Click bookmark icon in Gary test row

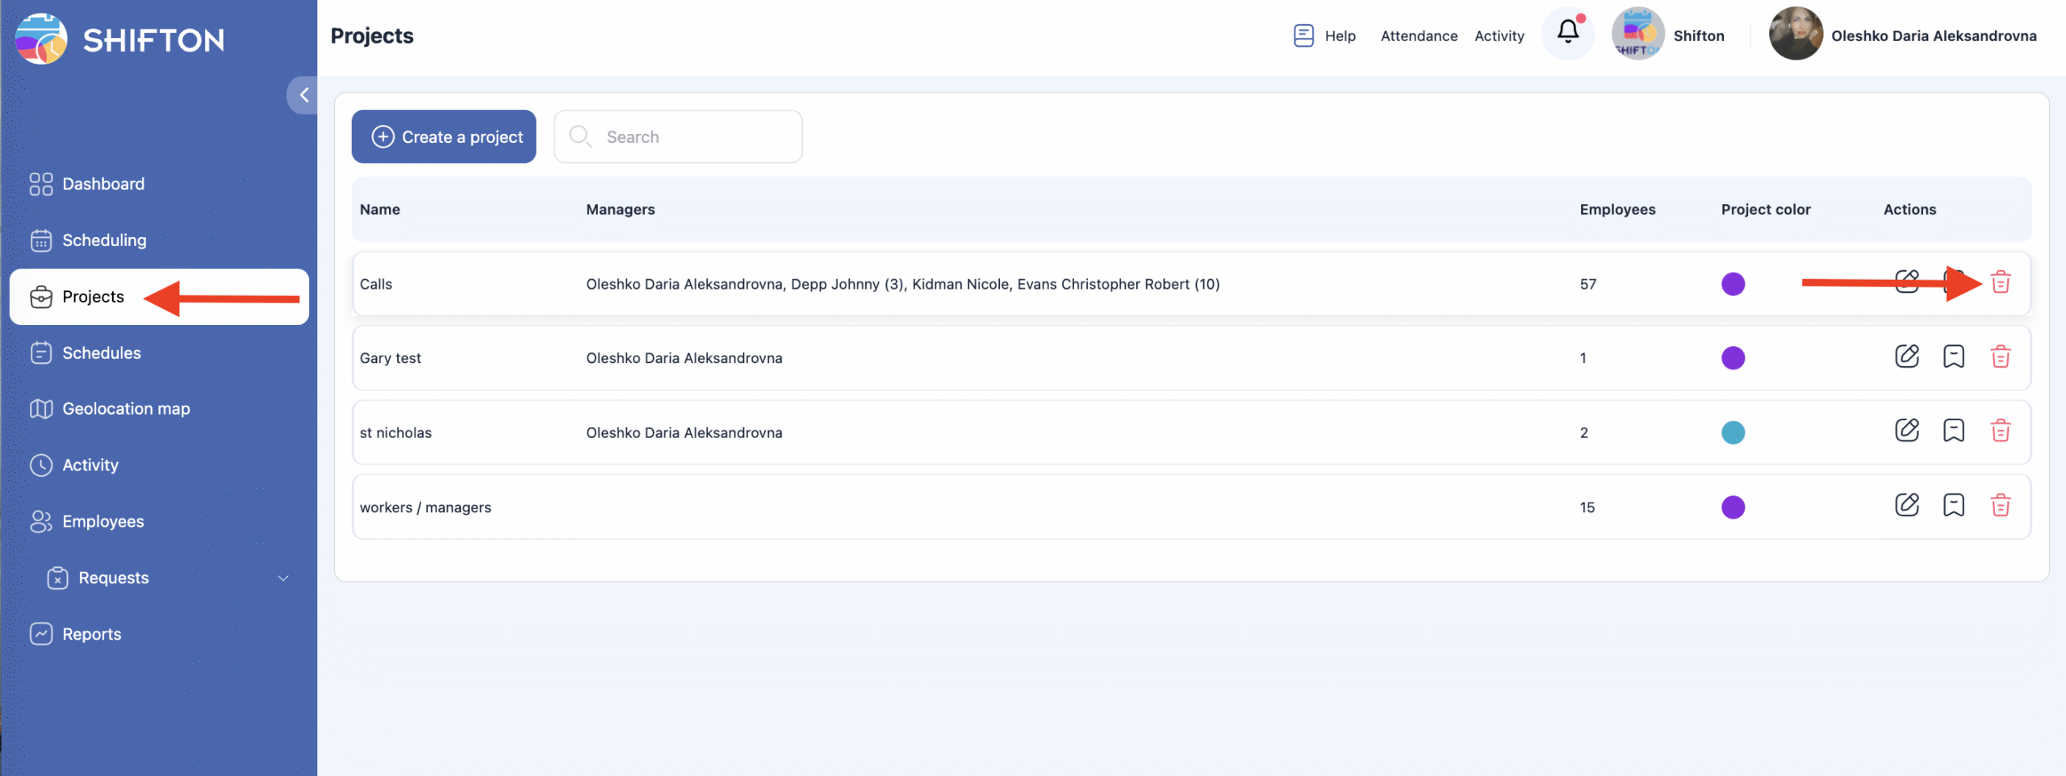point(1953,357)
